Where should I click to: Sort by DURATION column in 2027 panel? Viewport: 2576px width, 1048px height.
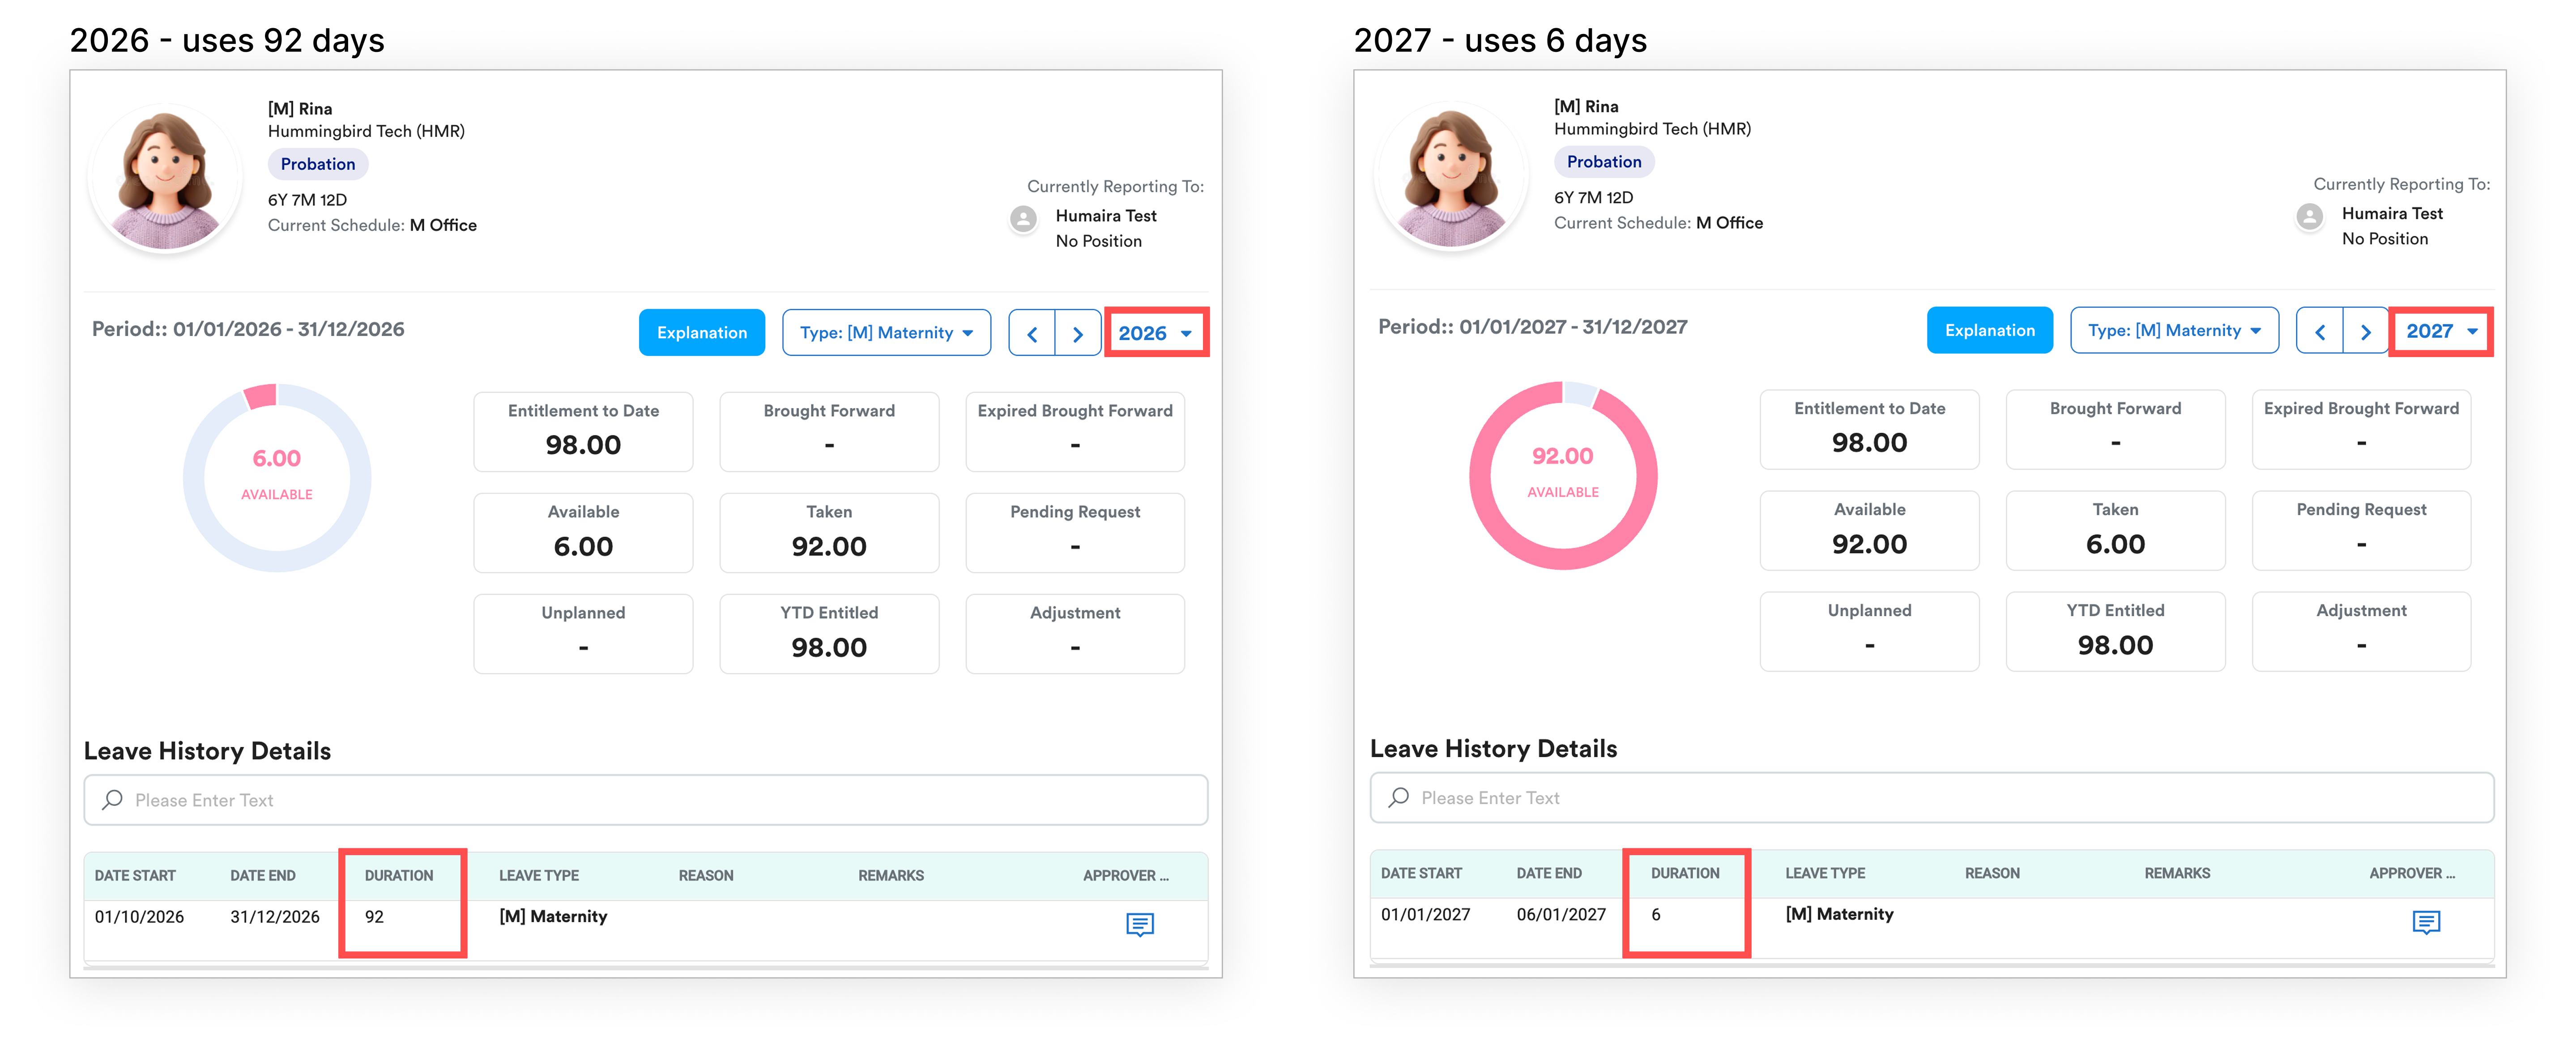pos(1685,874)
